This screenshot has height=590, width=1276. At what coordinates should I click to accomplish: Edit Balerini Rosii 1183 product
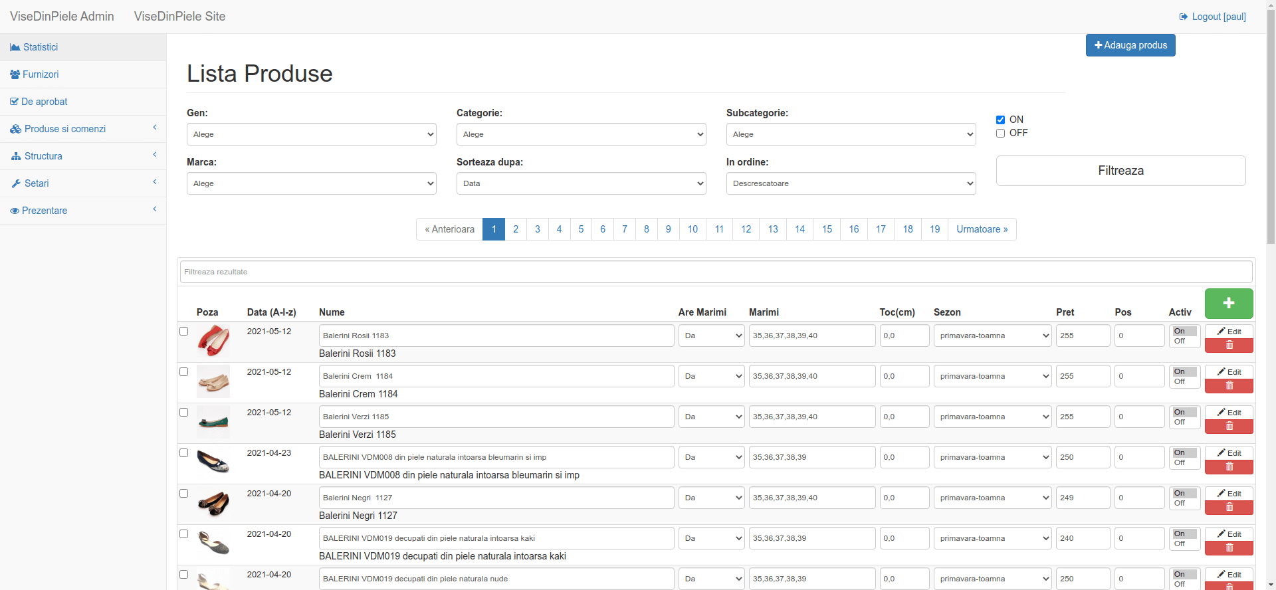(1229, 332)
